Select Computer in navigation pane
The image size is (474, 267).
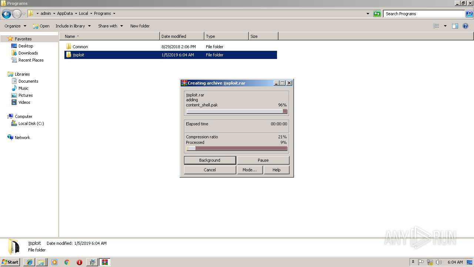[23, 116]
